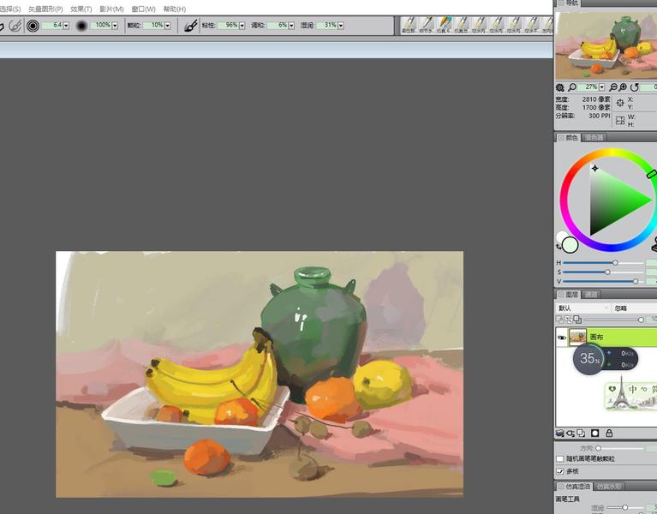Click the V value slider
This screenshot has height=514, width=657.
point(603,282)
